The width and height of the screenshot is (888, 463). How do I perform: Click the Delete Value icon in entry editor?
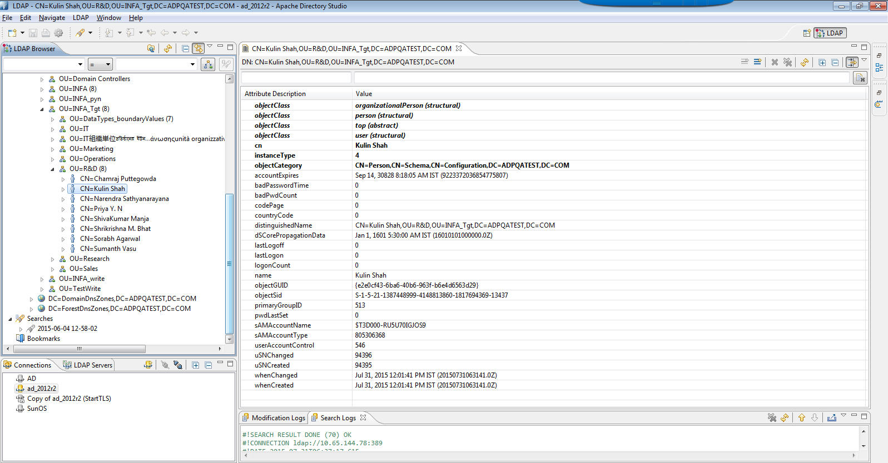pos(775,62)
